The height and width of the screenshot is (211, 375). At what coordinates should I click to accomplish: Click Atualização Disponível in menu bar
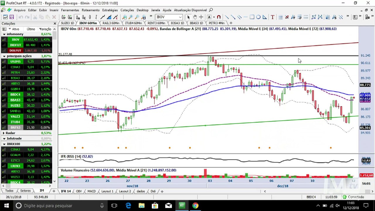point(190,10)
